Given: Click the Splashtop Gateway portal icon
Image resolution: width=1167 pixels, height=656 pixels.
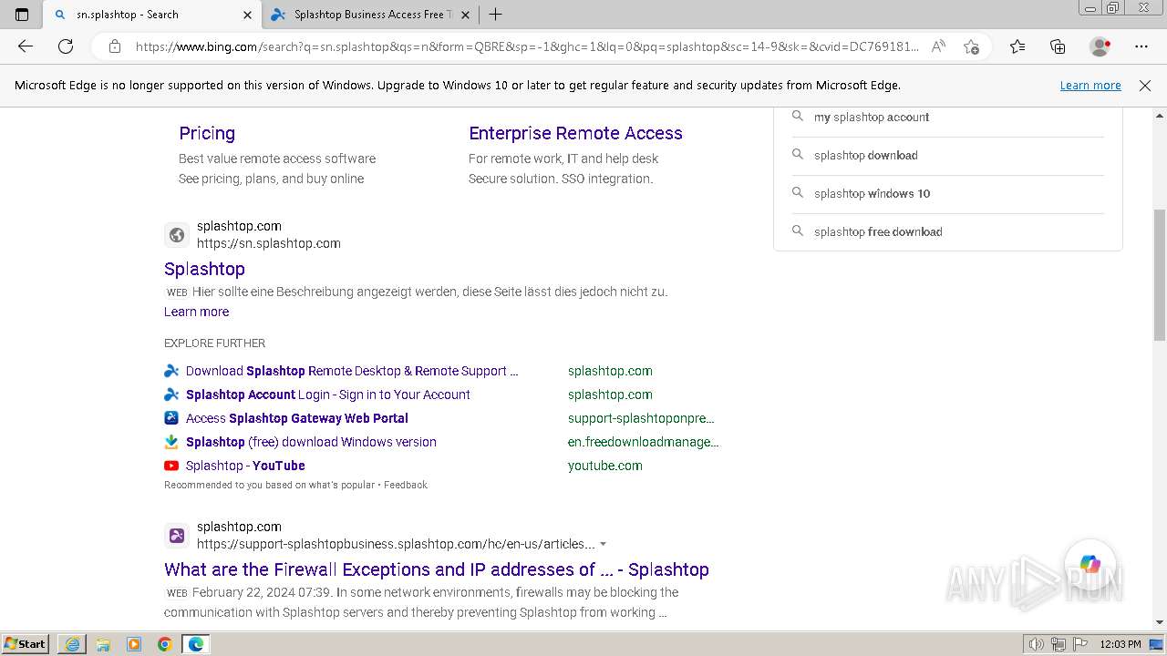Looking at the screenshot, I should tap(171, 418).
